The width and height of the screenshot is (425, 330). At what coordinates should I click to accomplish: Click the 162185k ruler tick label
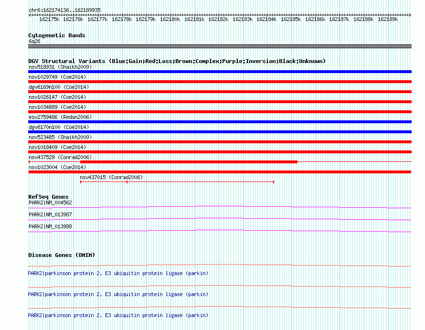(x=291, y=19)
